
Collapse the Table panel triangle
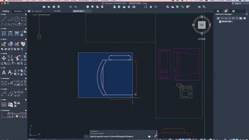pyautogui.click(x=1, y=100)
